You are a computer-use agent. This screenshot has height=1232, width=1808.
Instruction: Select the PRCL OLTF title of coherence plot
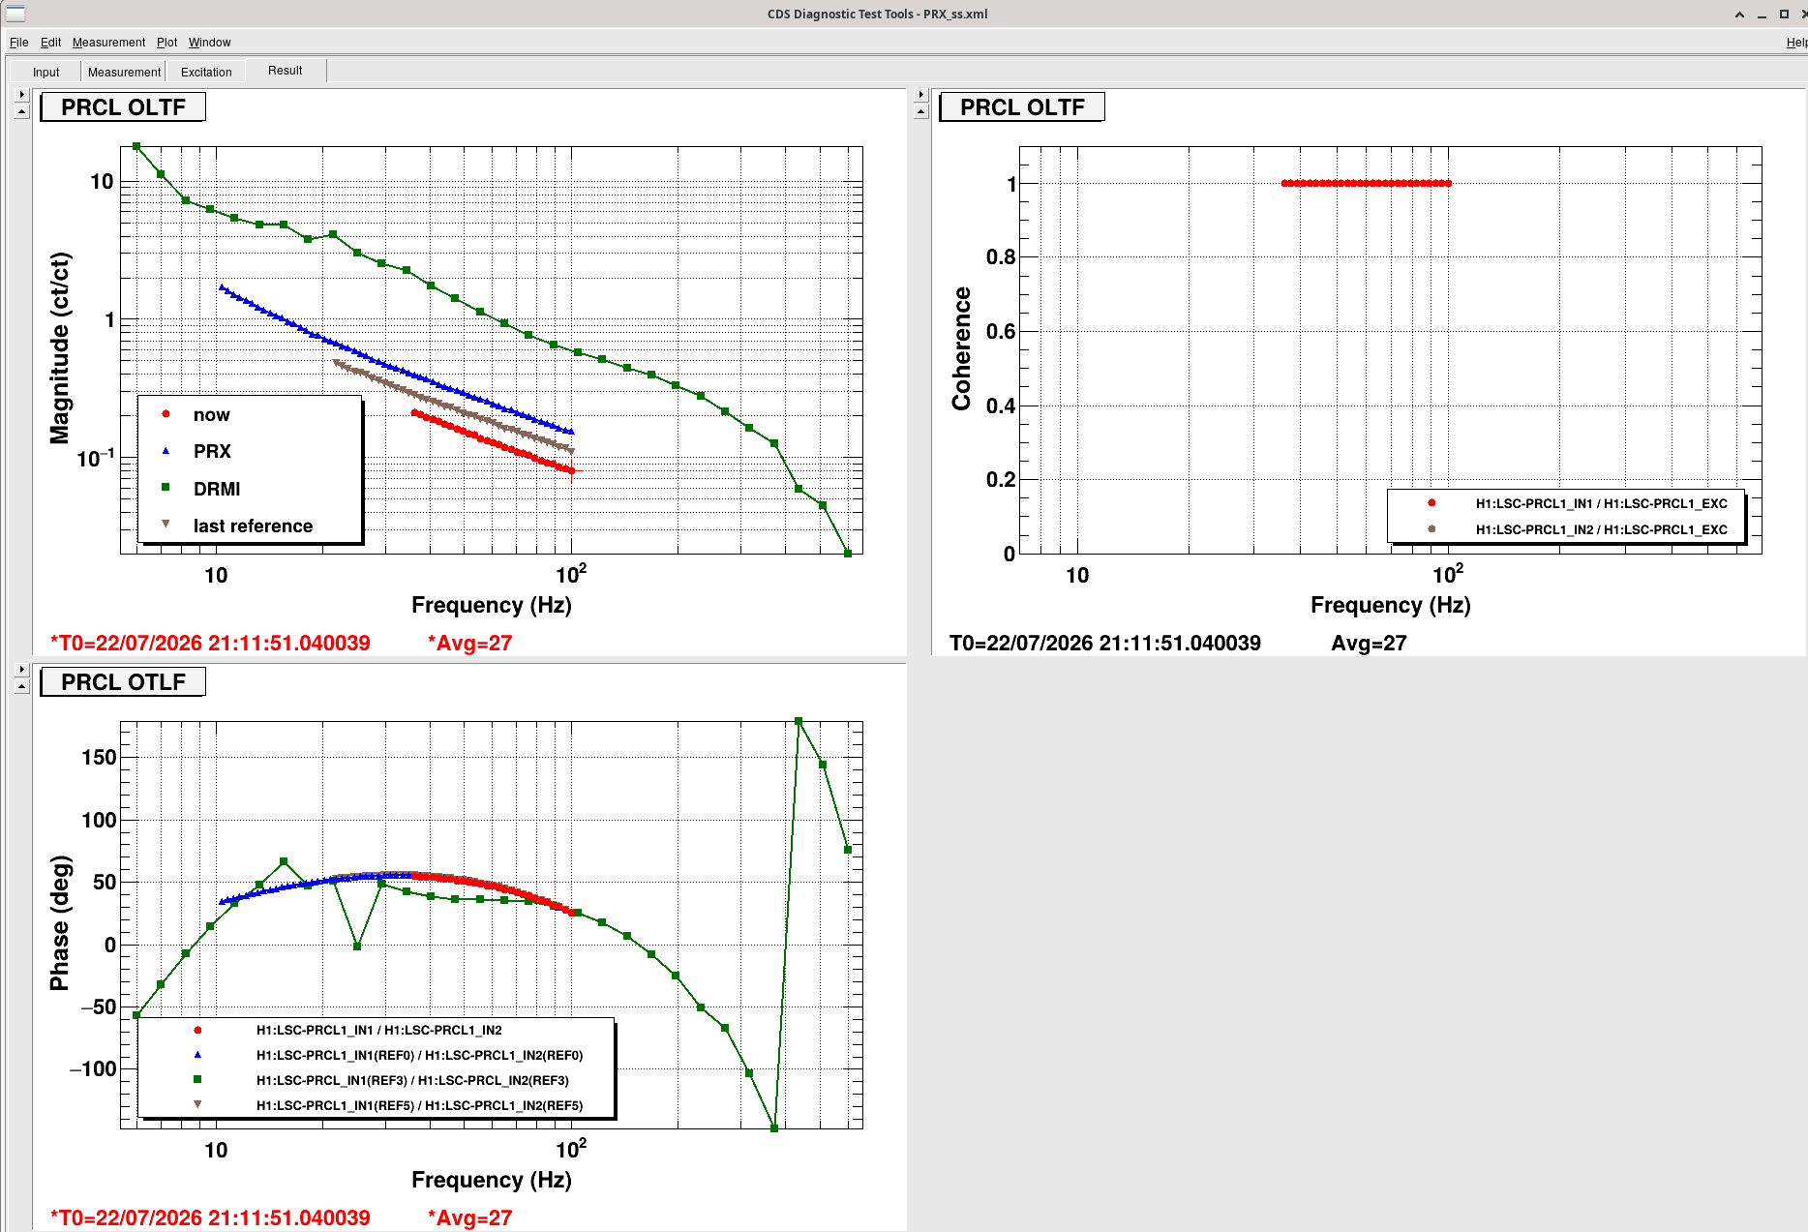click(1022, 107)
